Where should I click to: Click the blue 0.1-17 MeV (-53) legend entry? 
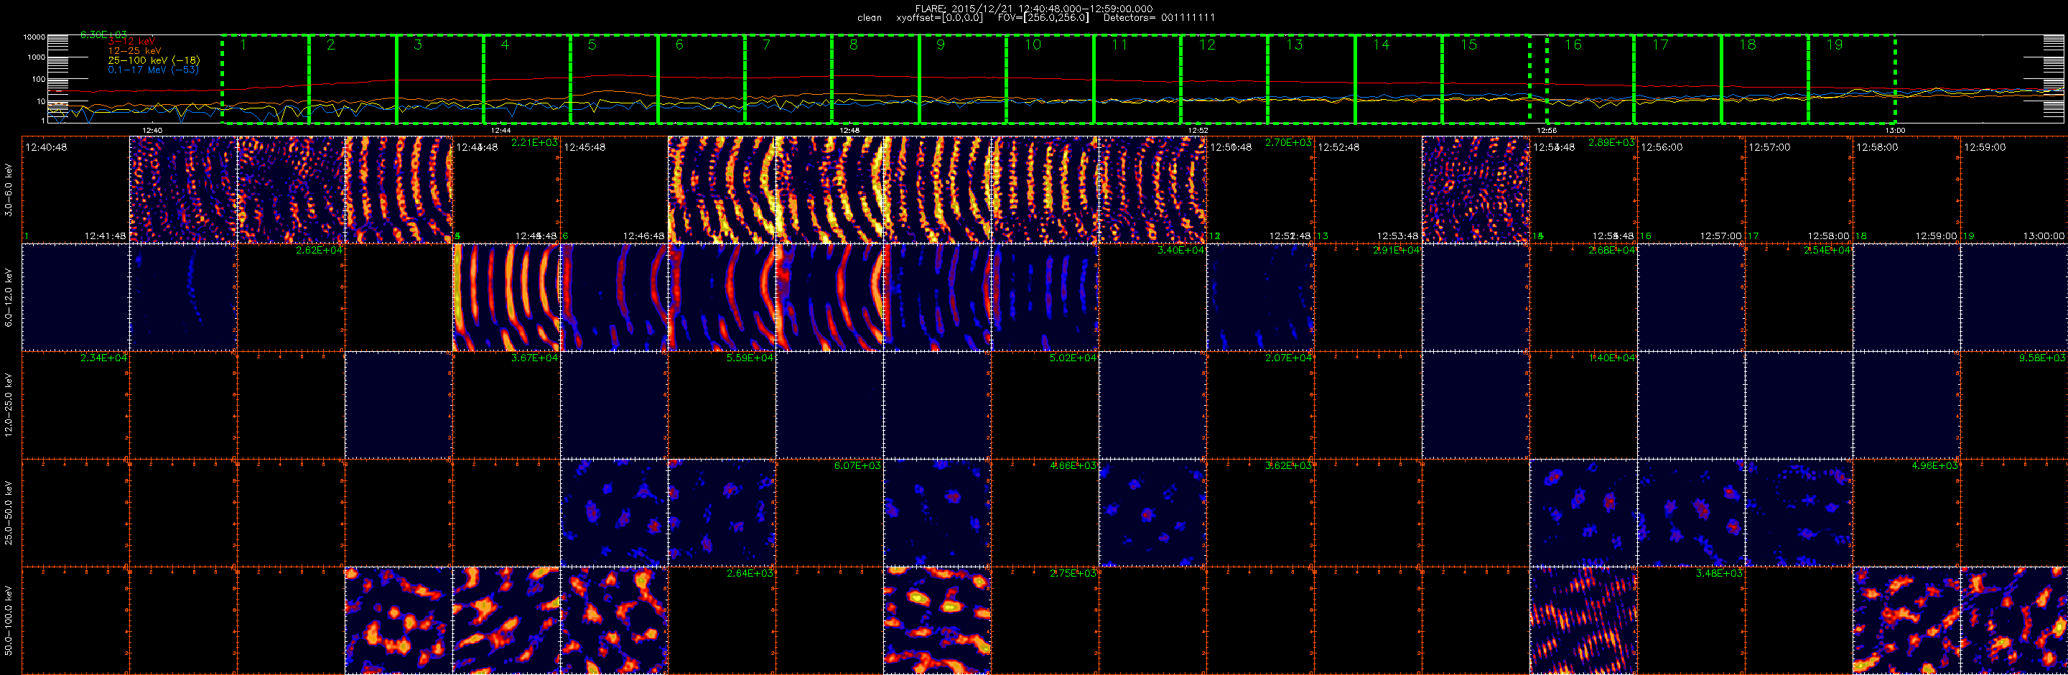tap(154, 70)
